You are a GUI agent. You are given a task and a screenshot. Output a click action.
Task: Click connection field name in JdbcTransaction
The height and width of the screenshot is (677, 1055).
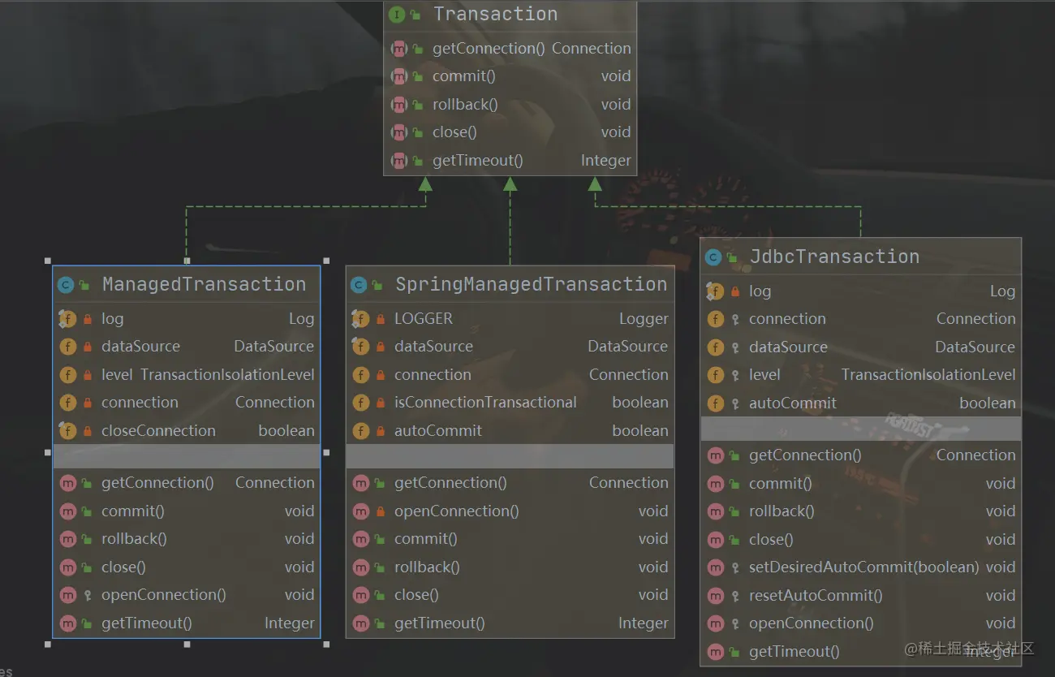787,319
